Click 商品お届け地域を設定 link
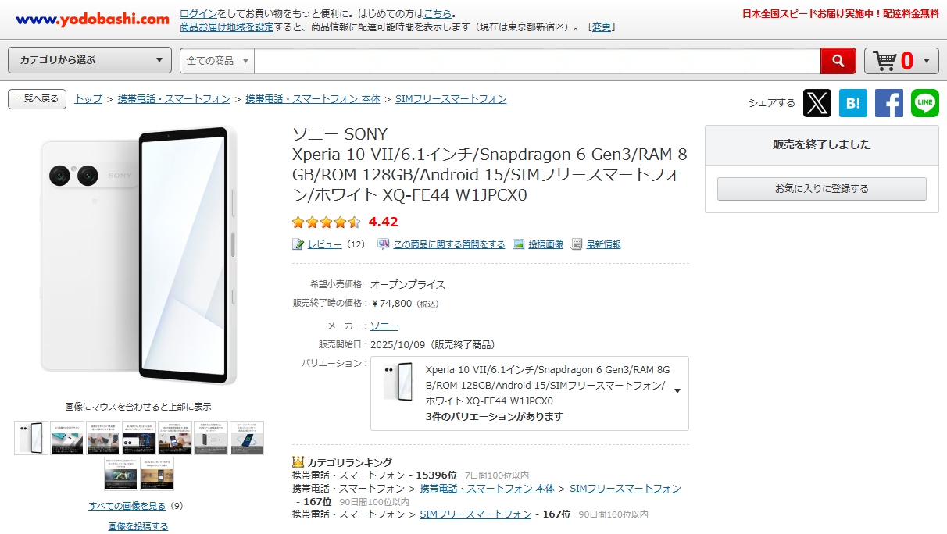The height and width of the screenshot is (534, 947). click(227, 27)
